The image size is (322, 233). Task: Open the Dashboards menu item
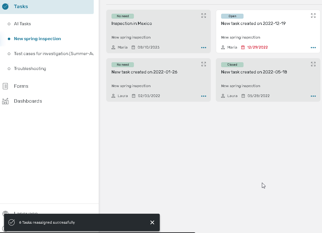click(x=28, y=101)
